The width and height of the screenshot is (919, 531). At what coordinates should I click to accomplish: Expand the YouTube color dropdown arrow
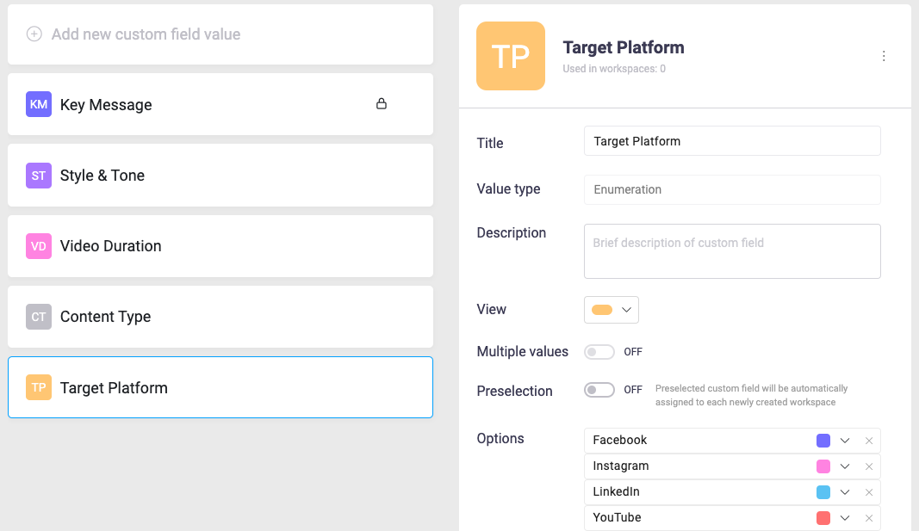click(845, 518)
